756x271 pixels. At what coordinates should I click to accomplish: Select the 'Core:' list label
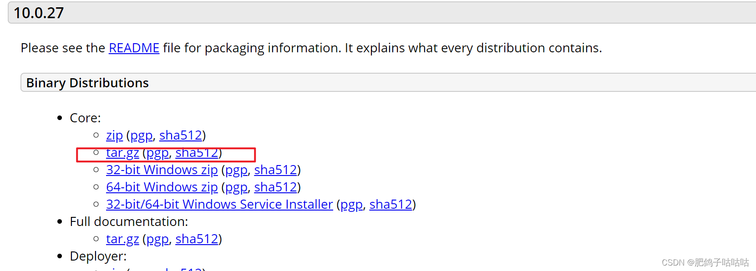pos(85,118)
